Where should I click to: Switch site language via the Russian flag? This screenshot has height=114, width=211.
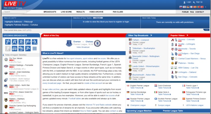181,7
